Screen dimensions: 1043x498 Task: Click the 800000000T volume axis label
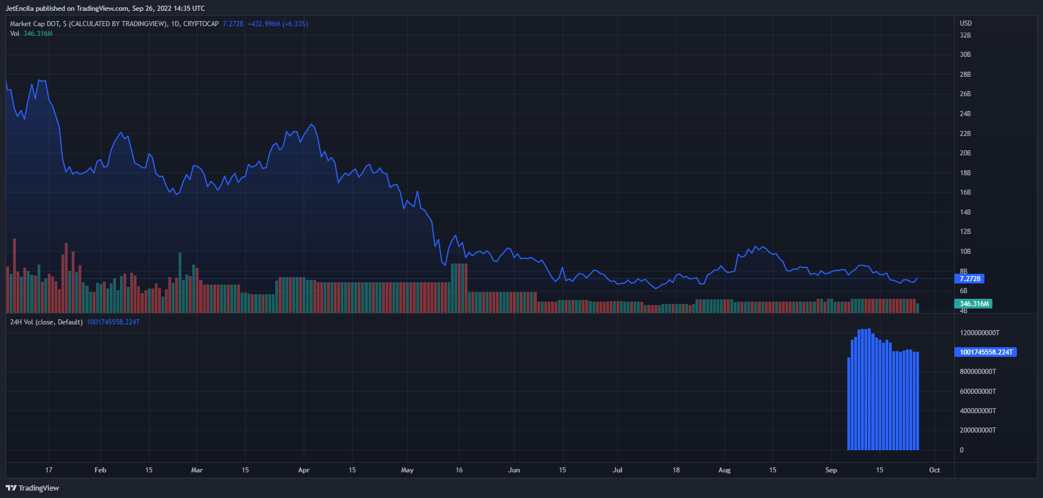tap(978, 372)
